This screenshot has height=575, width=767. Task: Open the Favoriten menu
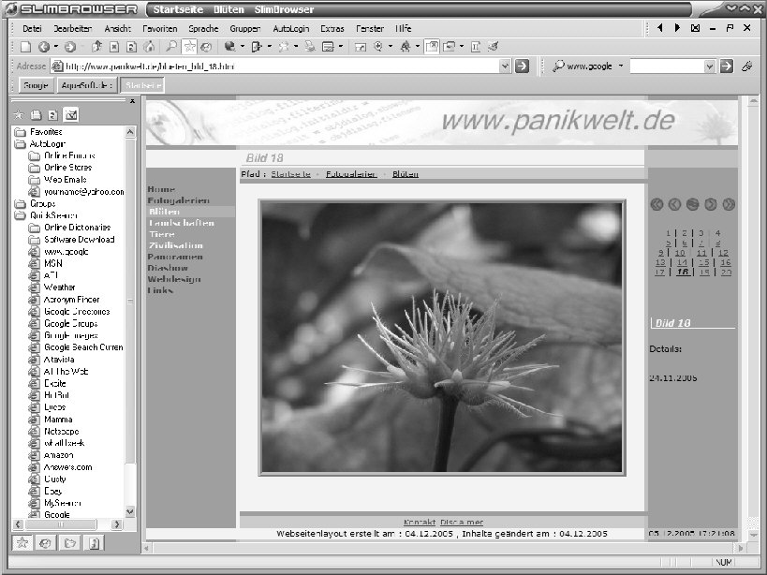pos(160,28)
